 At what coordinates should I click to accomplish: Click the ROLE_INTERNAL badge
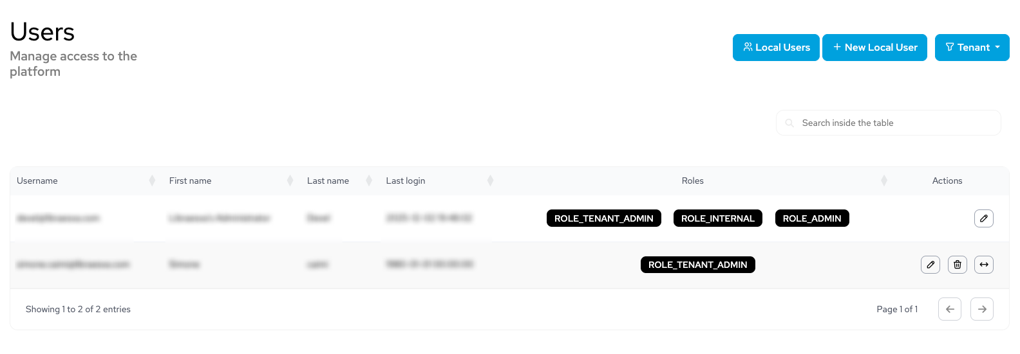718,218
